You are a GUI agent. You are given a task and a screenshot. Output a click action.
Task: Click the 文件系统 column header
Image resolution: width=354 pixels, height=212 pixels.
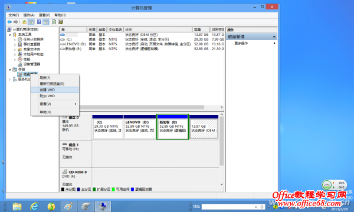pyautogui.click(x=115, y=29)
